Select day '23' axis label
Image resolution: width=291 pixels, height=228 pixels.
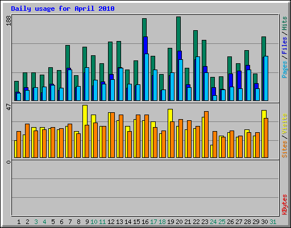[205, 222]
